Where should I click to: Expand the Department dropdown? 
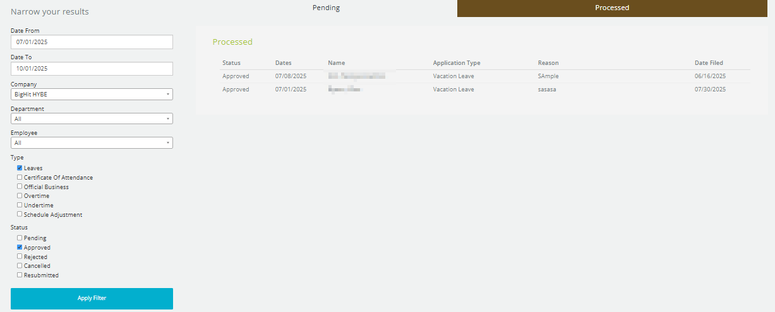tap(92, 118)
